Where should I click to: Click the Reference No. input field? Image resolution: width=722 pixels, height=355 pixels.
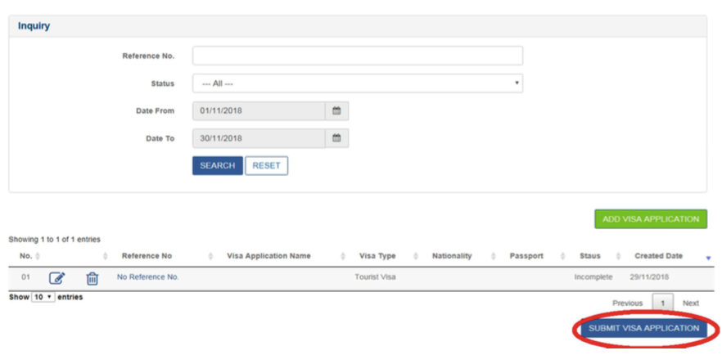[x=357, y=56]
